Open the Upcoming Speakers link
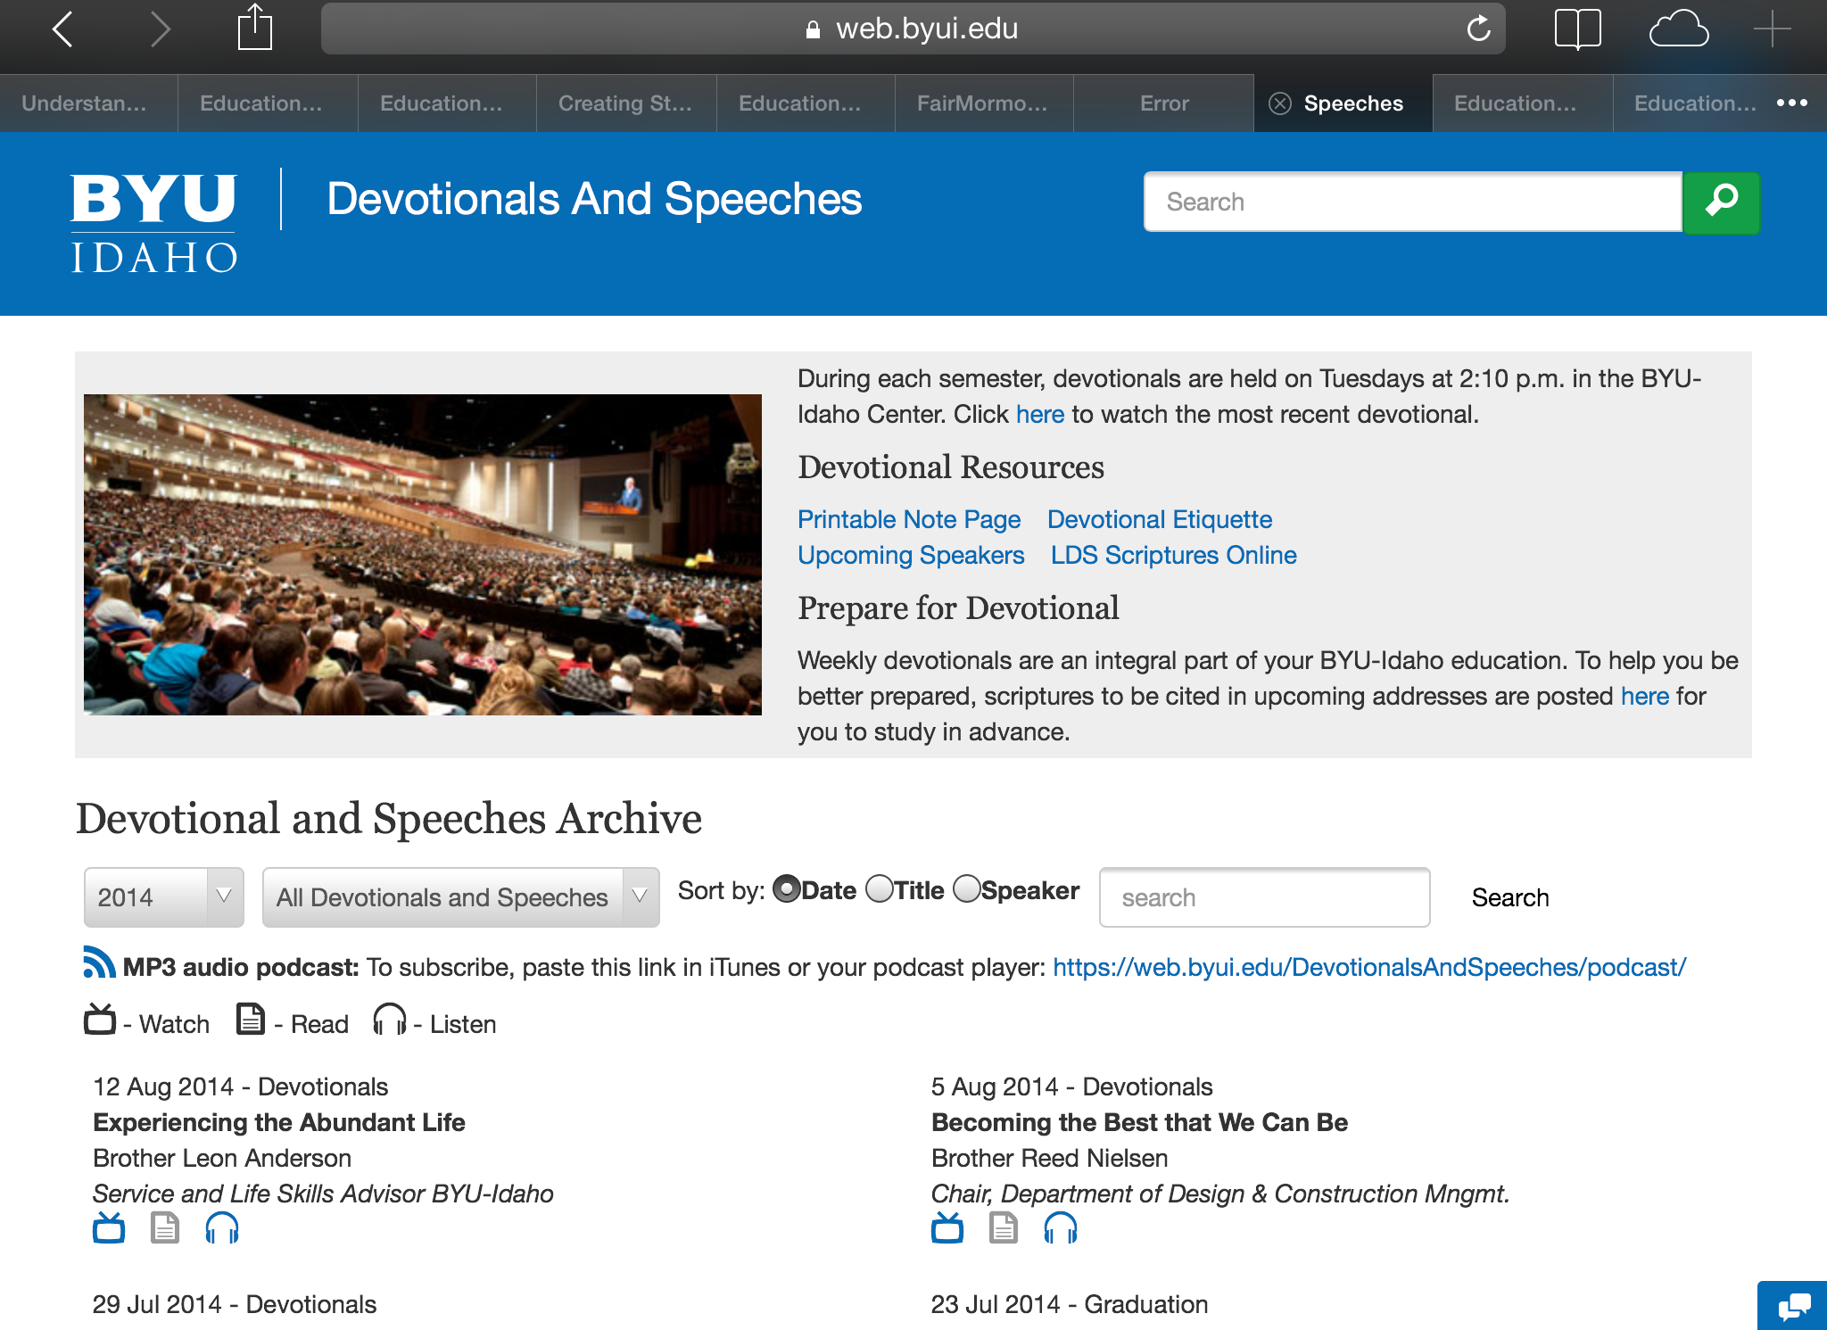 pos(911,555)
